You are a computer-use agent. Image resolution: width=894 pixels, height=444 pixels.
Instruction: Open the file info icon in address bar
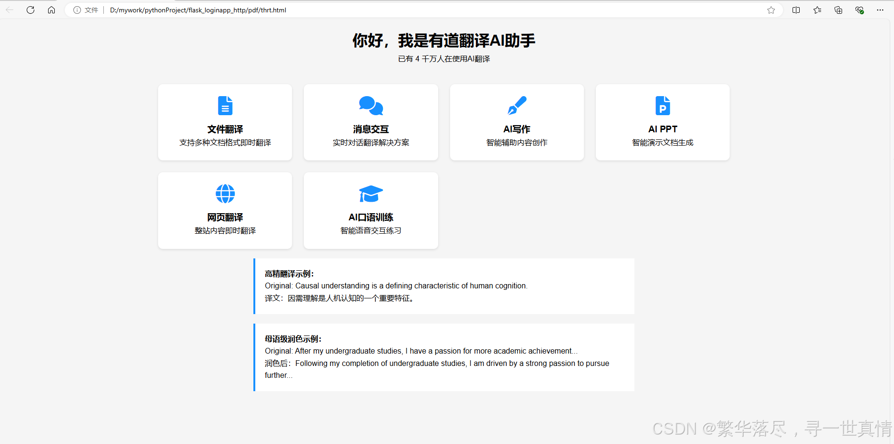77,10
